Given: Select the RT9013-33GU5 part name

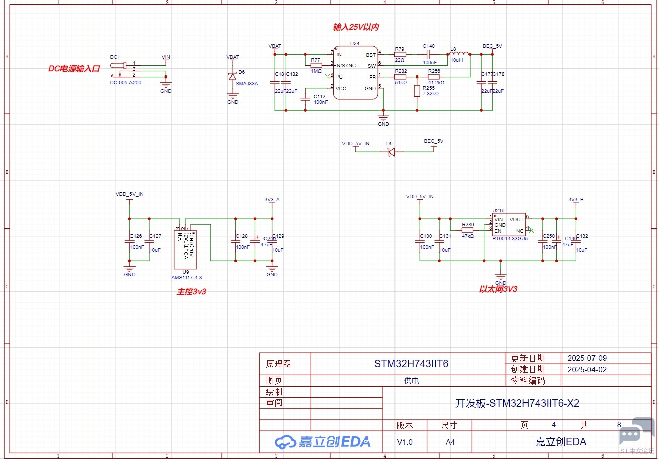Looking at the screenshot, I should pos(510,239).
